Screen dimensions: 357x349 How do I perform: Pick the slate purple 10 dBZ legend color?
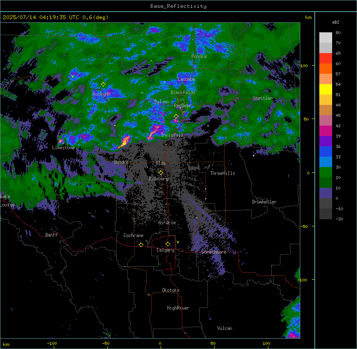click(326, 193)
